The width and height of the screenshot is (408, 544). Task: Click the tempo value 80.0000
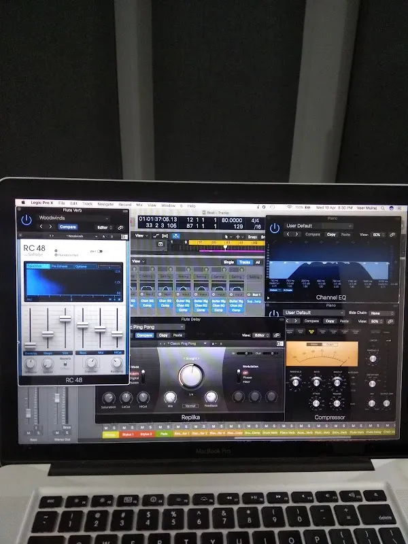[232, 220]
